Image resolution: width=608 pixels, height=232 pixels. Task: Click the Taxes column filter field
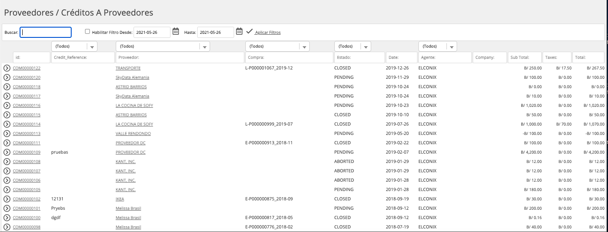[x=557, y=57]
